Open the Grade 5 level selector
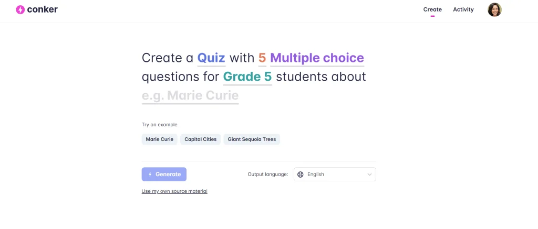This screenshot has width=538, height=229. [x=247, y=77]
